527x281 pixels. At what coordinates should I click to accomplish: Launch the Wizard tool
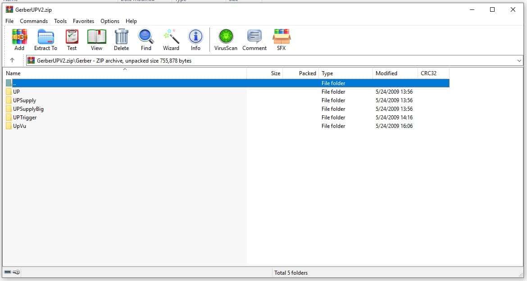click(x=171, y=36)
